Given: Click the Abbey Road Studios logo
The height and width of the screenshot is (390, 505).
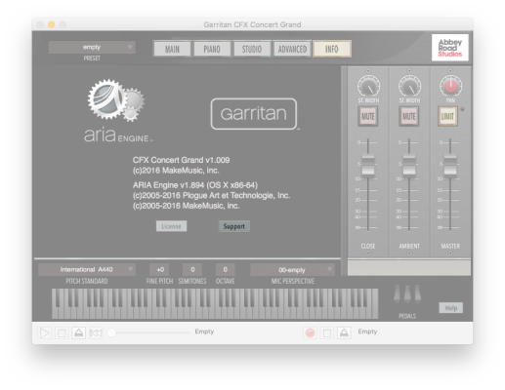Looking at the screenshot, I should [450, 48].
